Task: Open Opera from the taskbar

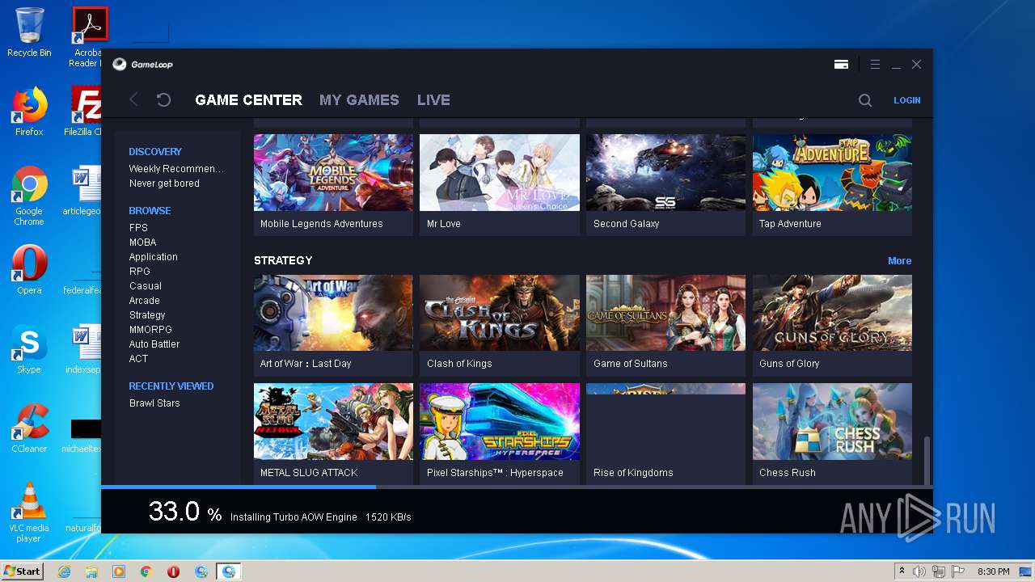Action: [x=173, y=571]
